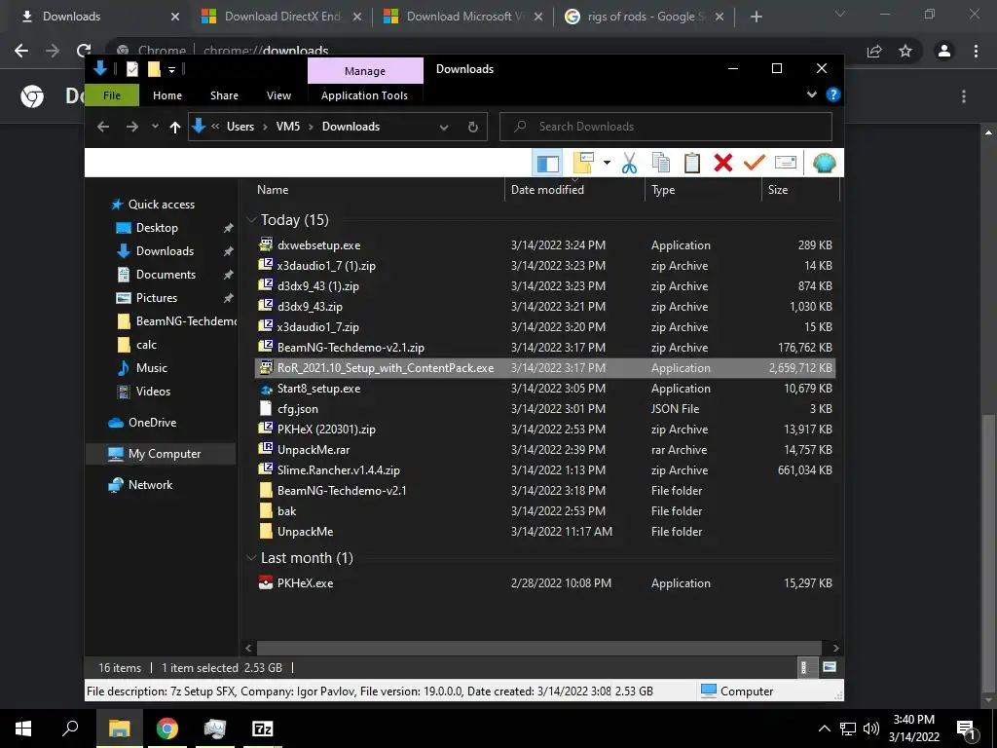Image resolution: width=997 pixels, height=748 pixels.
Task: Bookmark page with Chrome star icon
Action: point(905,51)
